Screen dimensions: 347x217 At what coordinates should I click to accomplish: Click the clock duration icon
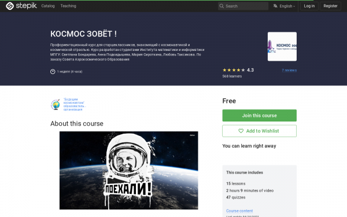(x=53, y=72)
